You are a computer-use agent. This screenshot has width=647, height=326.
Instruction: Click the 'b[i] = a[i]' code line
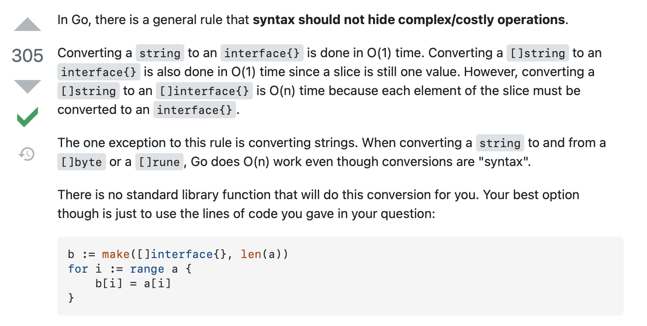click(133, 283)
